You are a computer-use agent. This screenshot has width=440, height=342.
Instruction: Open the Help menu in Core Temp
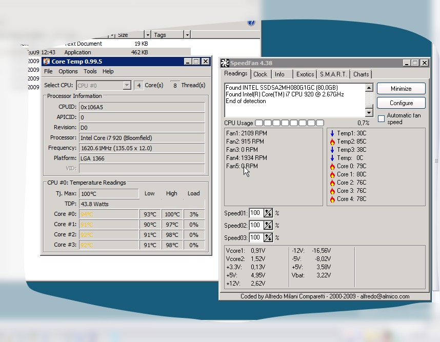(108, 71)
